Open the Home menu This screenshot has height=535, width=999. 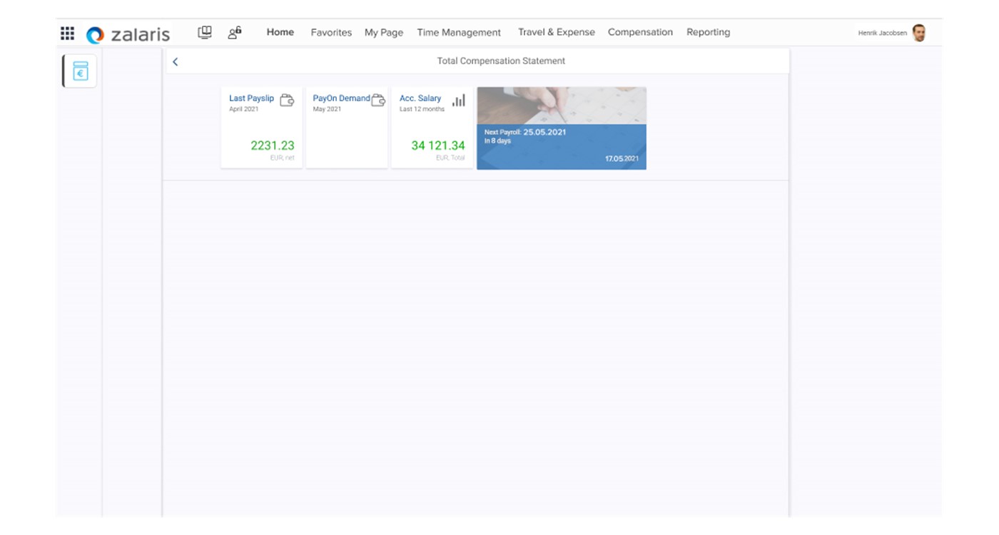coord(280,32)
